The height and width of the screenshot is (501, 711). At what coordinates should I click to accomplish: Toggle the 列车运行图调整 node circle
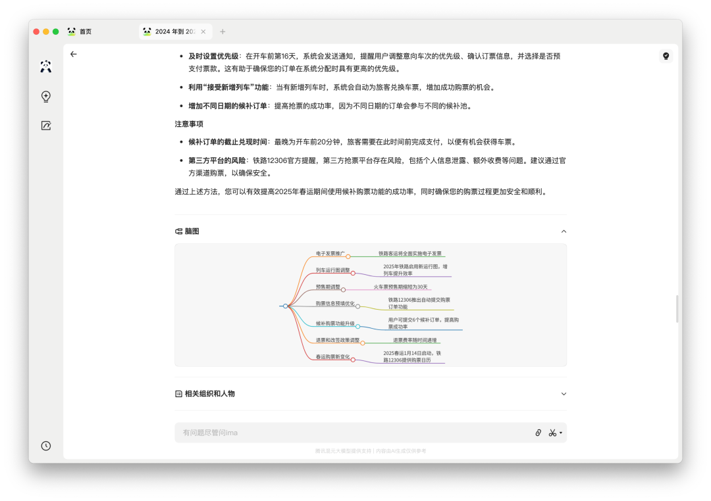[353, 273]
